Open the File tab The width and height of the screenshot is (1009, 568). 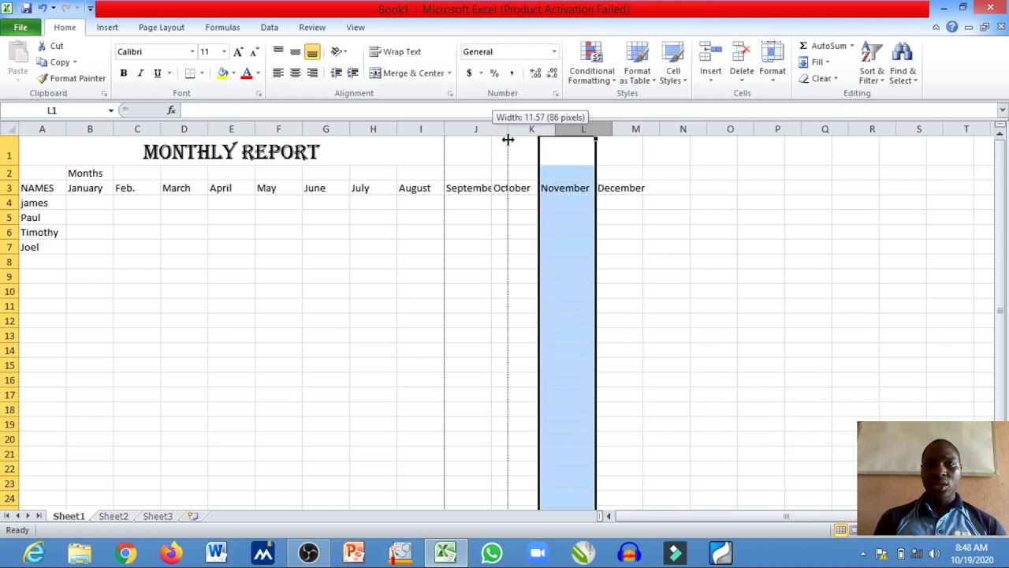coord(20,28)
